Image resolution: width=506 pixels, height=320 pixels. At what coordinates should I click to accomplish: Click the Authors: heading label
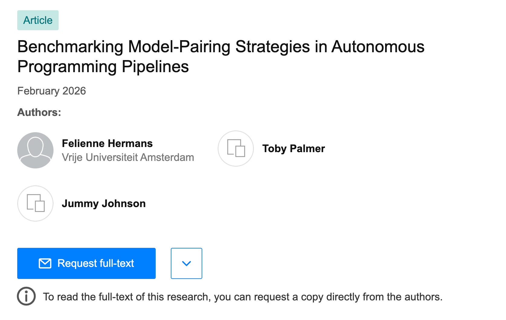click(39, 112)
